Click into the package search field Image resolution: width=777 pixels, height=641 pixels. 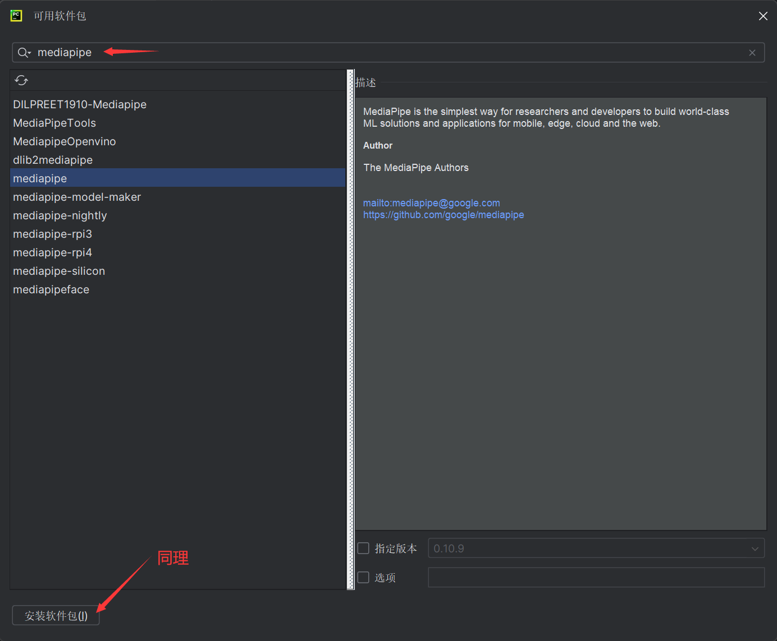(x=393, y=53)
